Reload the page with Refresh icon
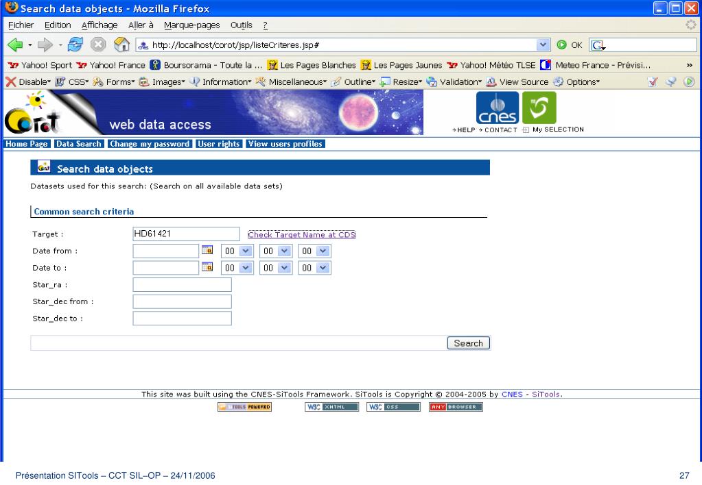702x485 pixels. point(75,45)
